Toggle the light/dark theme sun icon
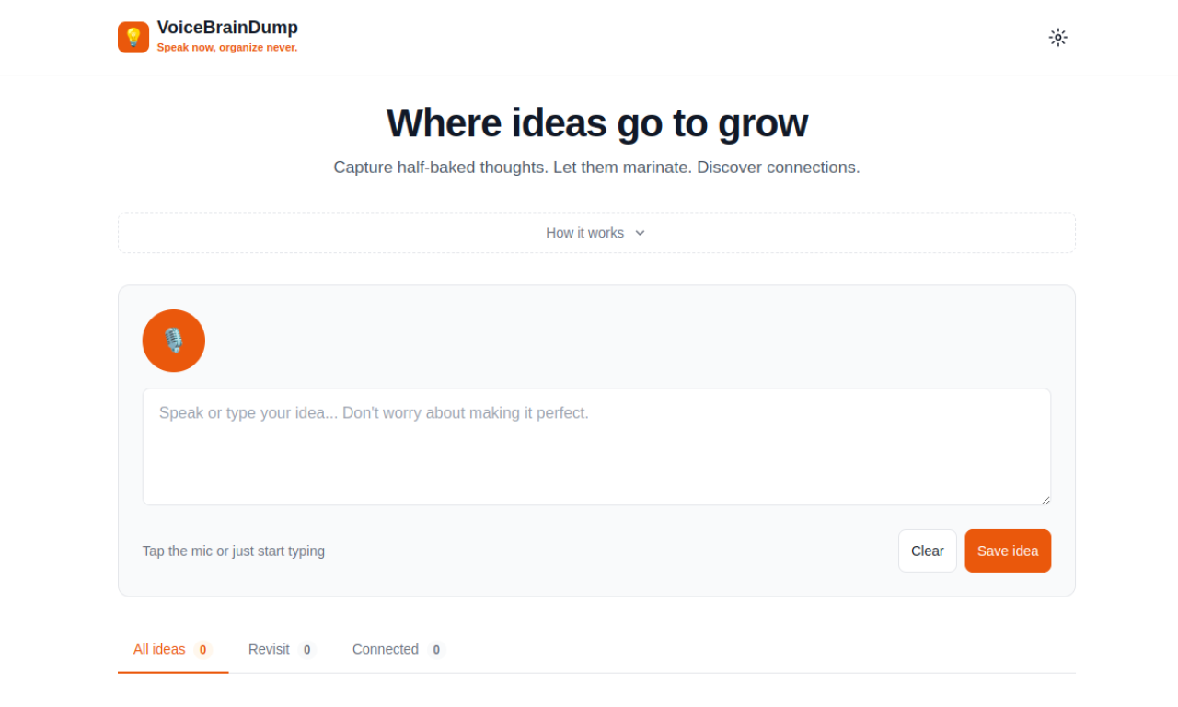Viewport: 1178px width, 707px height. pos(1057,38)
